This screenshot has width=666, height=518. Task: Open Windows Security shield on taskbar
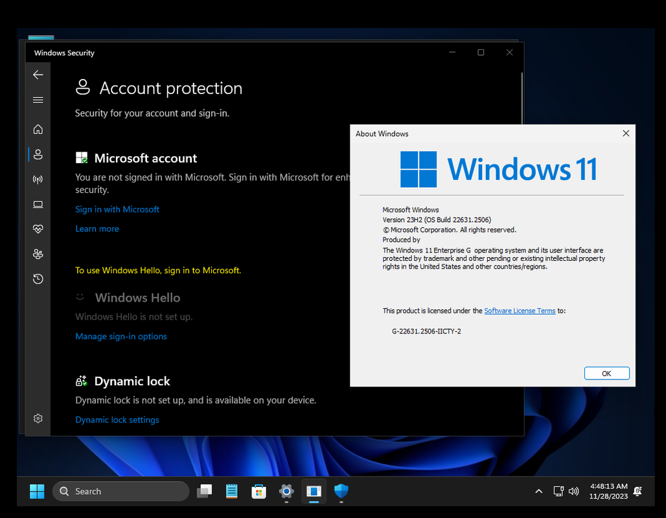coord(341,491)
